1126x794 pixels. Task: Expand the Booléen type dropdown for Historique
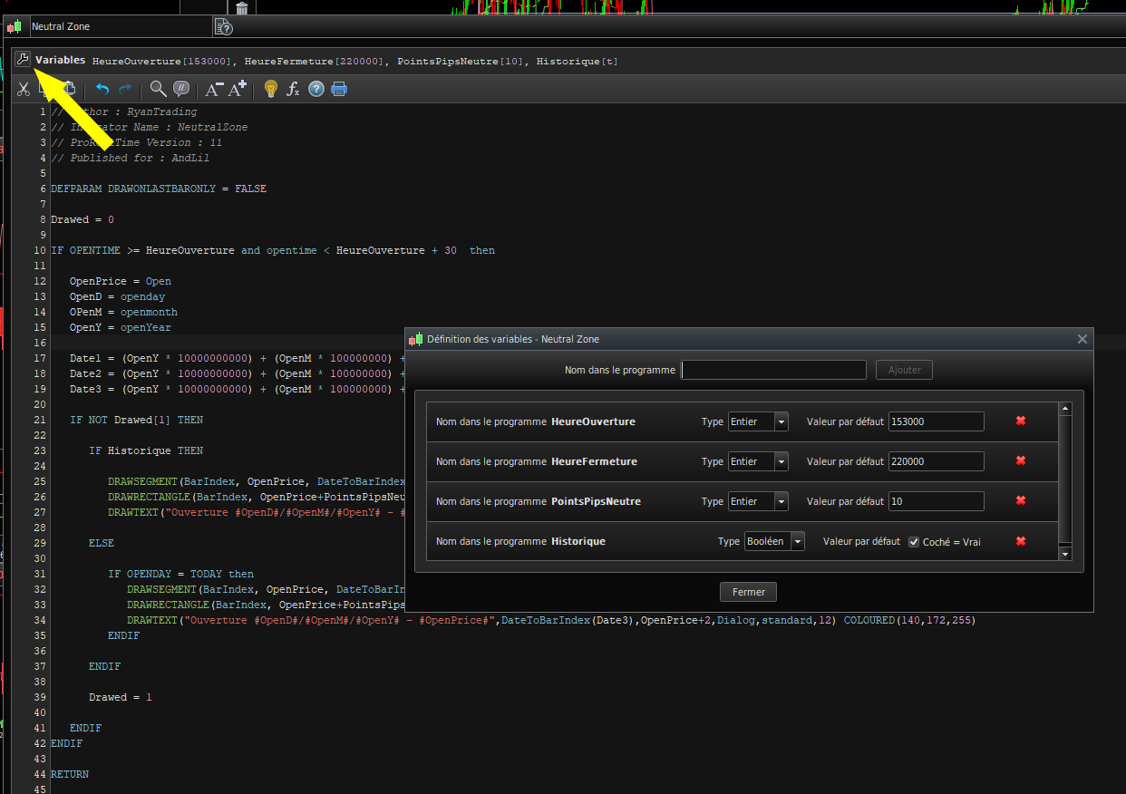click(797, 541)
